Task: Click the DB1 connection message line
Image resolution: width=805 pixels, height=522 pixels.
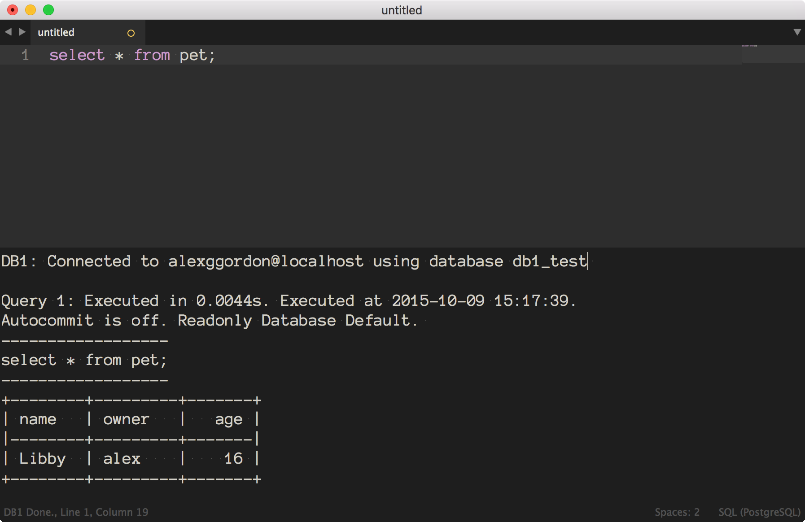Action: 294,261
